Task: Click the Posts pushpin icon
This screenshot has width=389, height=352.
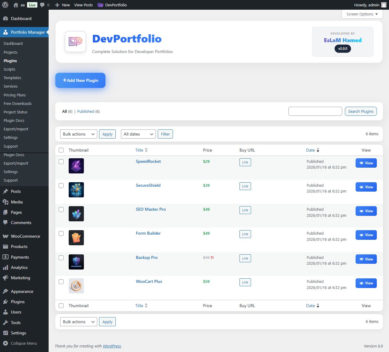Action: pyautogui.click(x=5, y=191)
